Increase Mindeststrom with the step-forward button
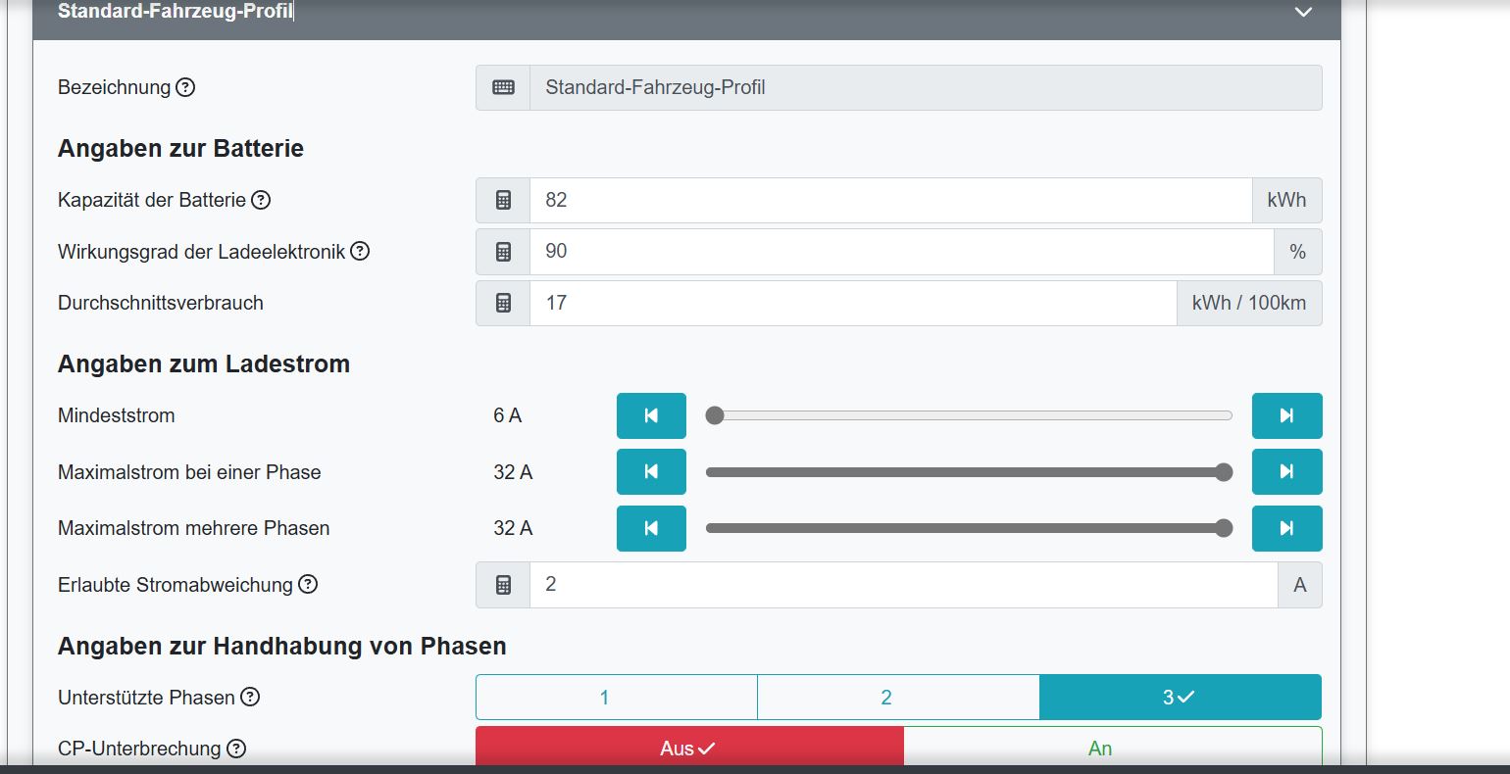1510x774 pixels. point(1286,415)
